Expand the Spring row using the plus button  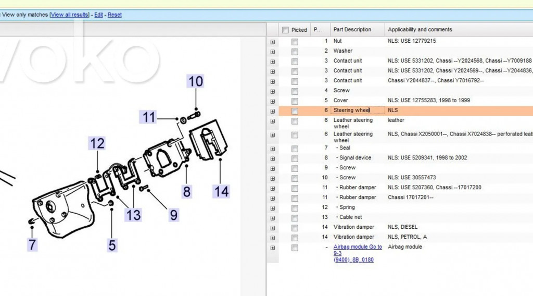tap(273, 207)
